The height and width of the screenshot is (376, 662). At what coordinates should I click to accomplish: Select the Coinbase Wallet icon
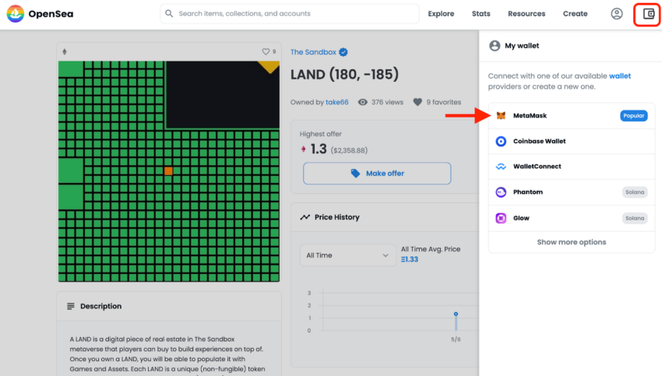pyautogui.click(x=501, y=142)
